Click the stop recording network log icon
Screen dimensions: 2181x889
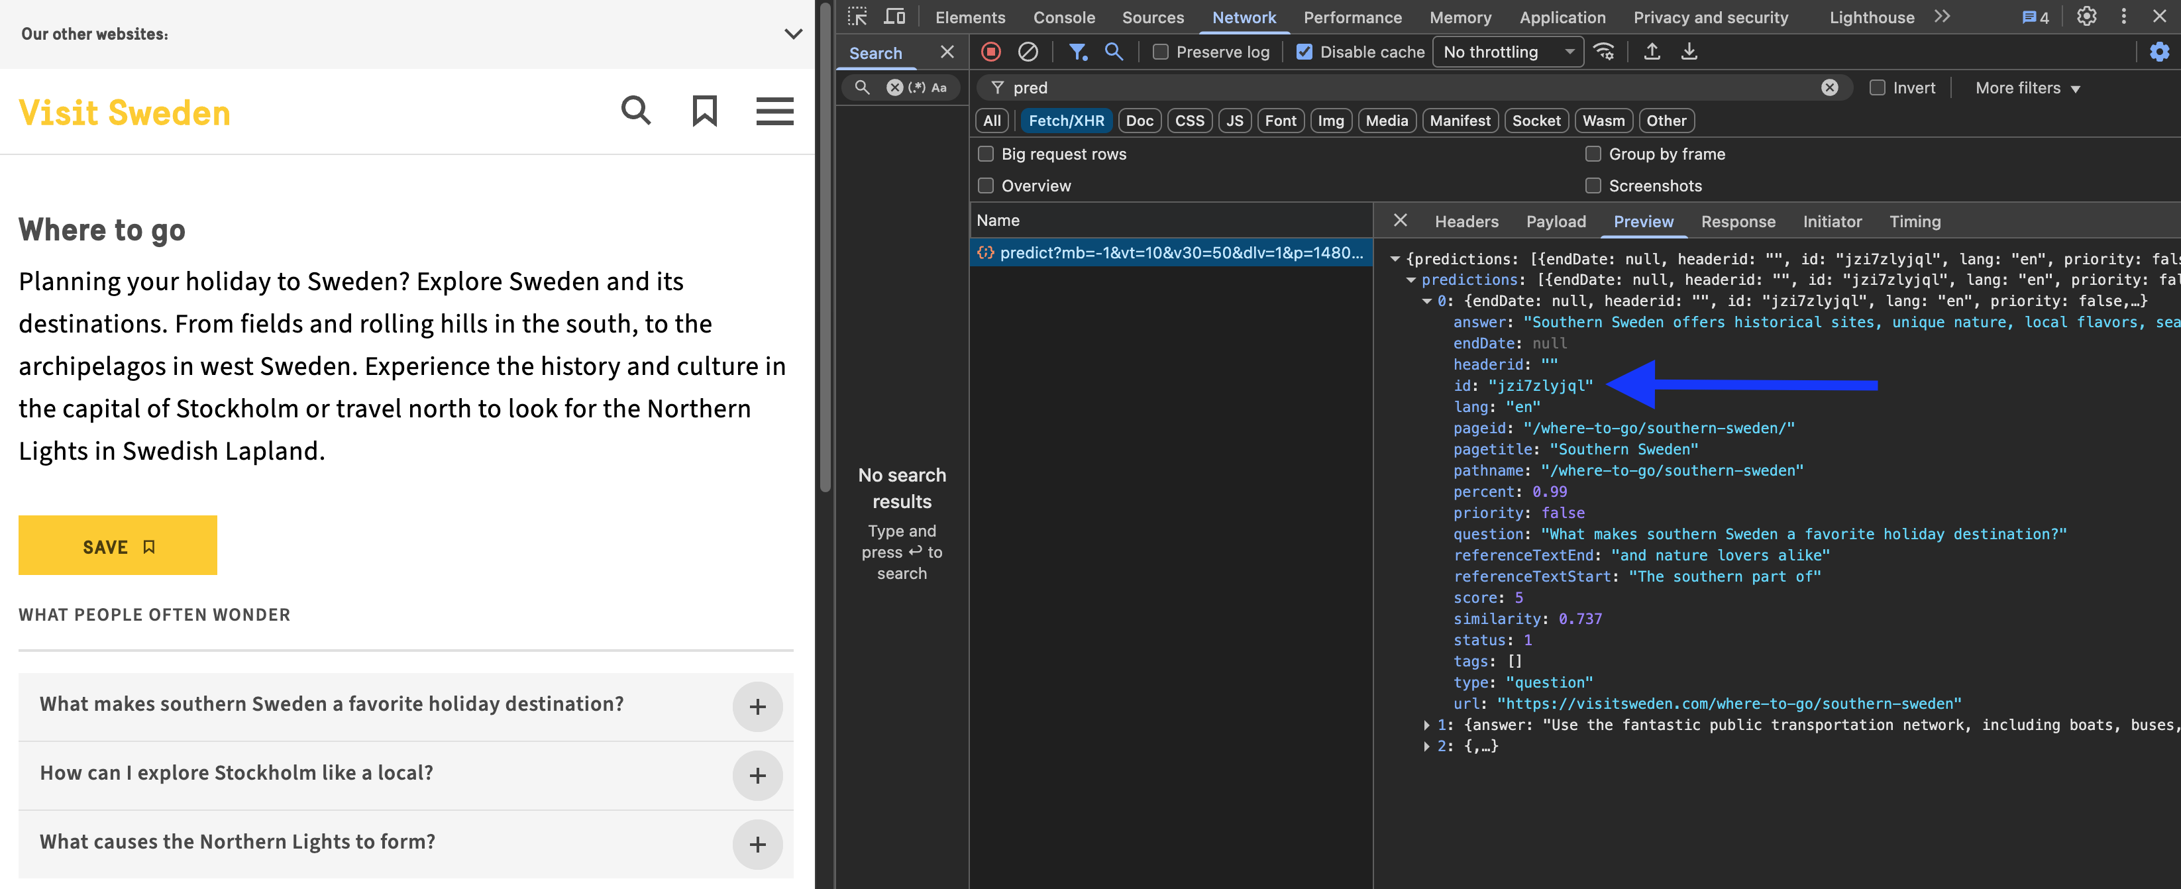click(990, 52)
